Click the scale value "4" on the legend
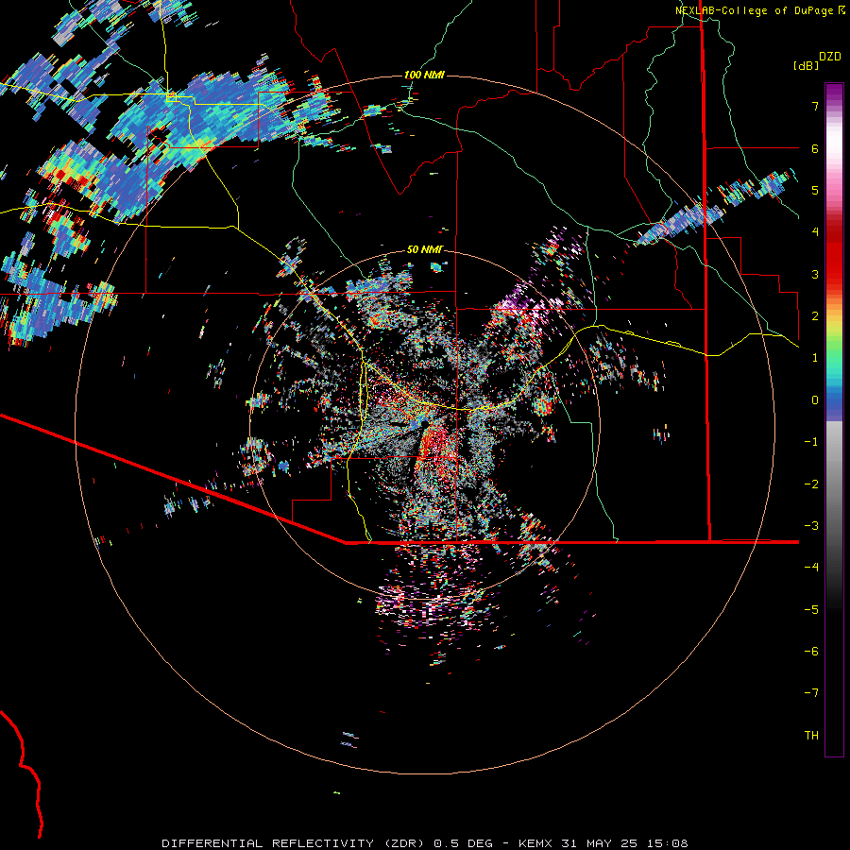Viewport: 850px width, 850px height. (815, 232)
